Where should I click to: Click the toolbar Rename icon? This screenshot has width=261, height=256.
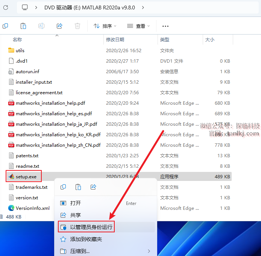coord(41,26)
